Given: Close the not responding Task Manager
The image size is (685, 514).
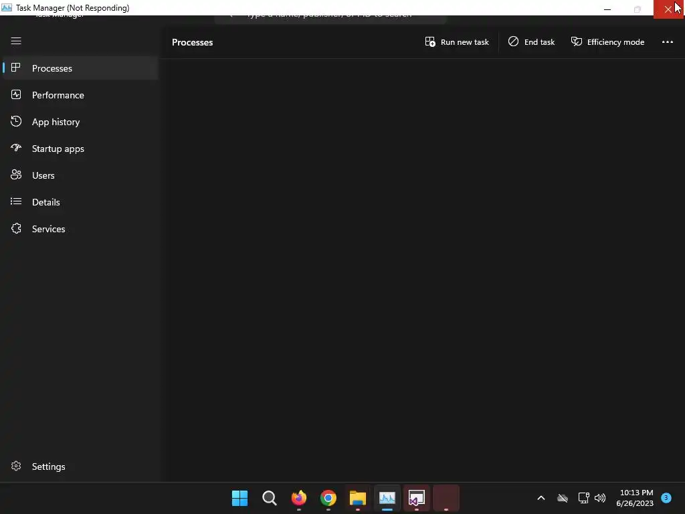Looking at the screenshot, I should click(668, 9).
